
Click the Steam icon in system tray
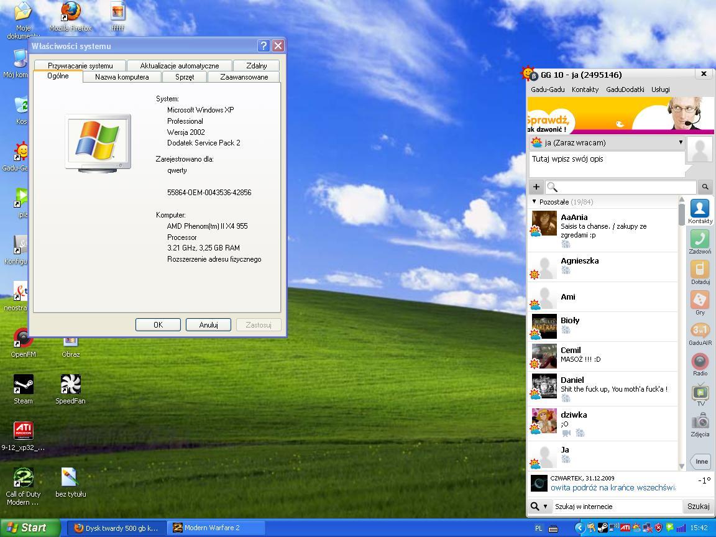coord(603,528)
